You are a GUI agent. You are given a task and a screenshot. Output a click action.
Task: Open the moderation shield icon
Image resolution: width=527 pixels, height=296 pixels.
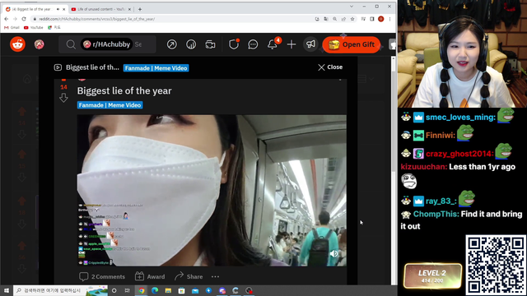tap(234, 44)
